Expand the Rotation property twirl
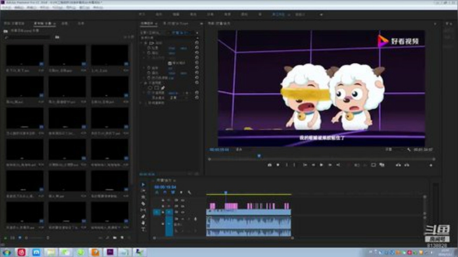The width and height of the screenshot is (458, 257). pos(144,68)
